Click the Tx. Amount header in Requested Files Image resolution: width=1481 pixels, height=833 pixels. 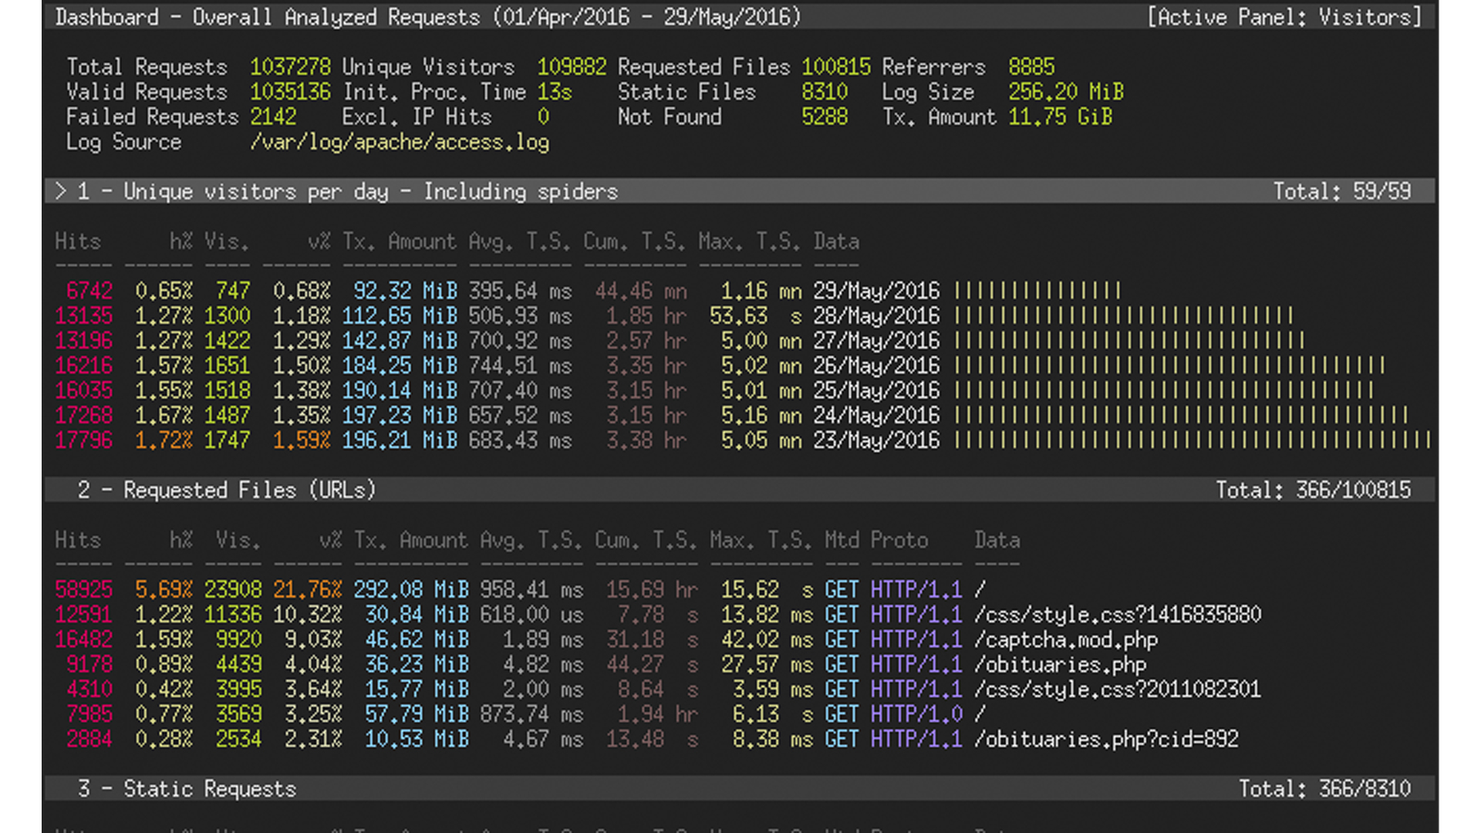(410, 540)
